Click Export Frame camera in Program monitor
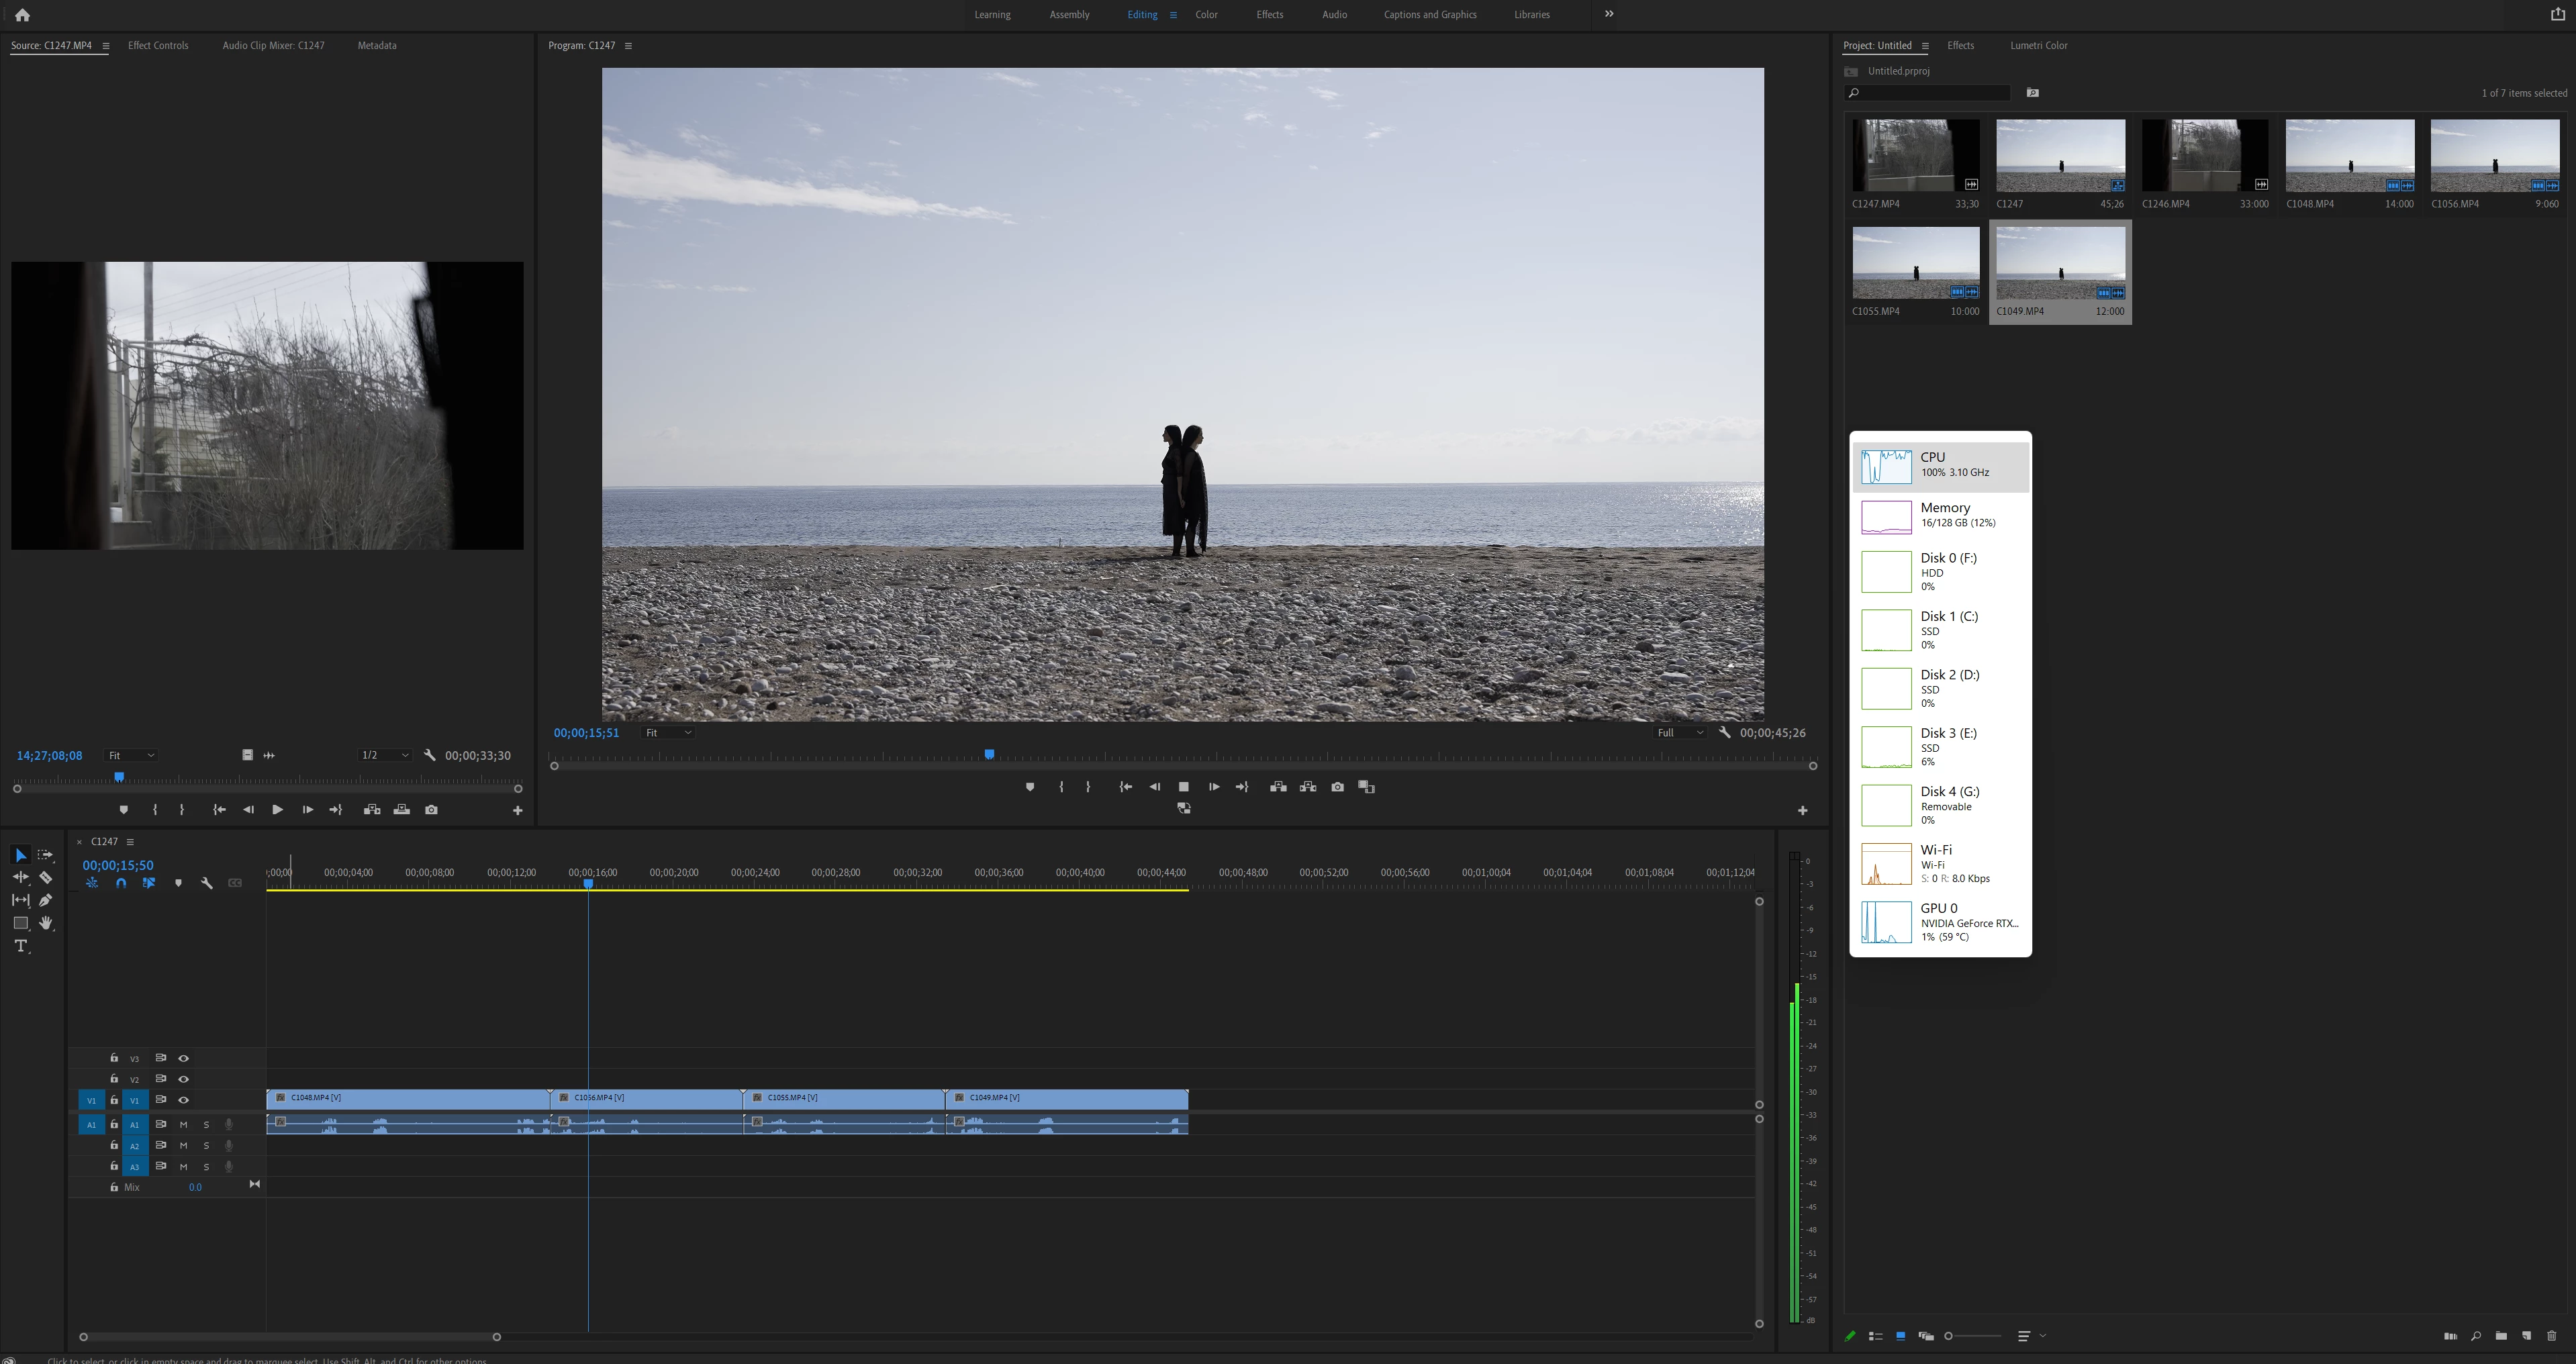The image size is (2576, 1364). [x=1337, y=787]
